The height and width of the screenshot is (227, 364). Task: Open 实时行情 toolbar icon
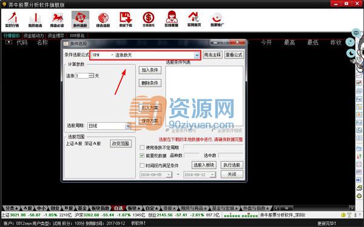coord(12,19)
